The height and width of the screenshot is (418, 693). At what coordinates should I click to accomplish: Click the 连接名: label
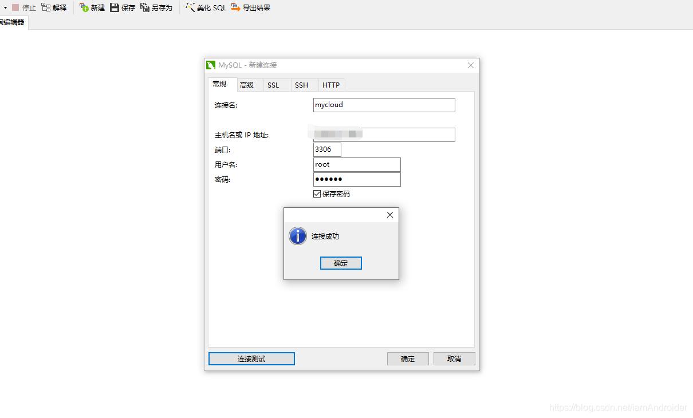coord(226,105)
